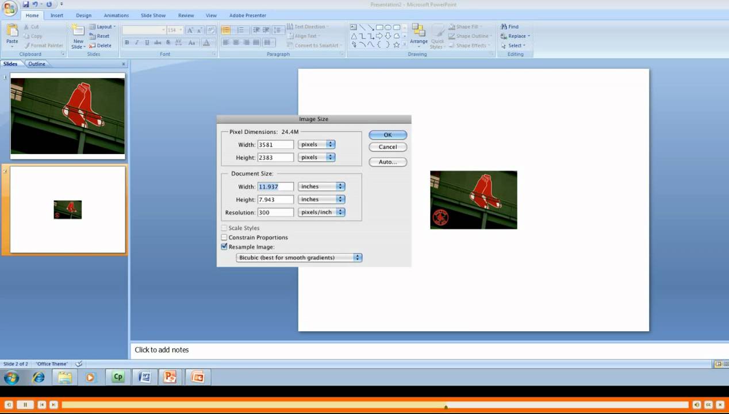The width and height of the screenshot is (729, 414).
Task: Expand the Replace dropdown
Action: pyautogui.click(x=515, y=36)
